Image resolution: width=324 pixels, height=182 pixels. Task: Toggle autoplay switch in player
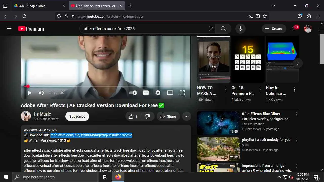click(x=133, y=93)
